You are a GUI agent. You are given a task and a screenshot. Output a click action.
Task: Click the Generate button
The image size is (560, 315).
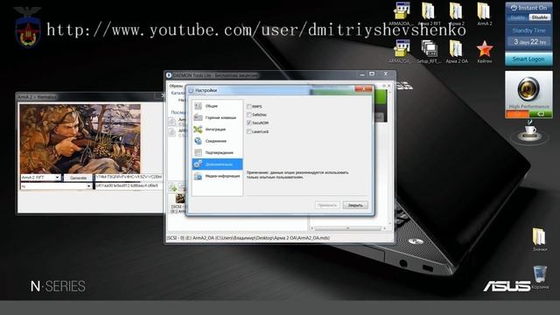pos(78,178)
